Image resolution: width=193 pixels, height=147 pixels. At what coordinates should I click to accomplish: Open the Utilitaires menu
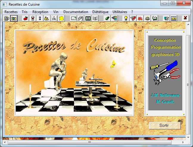click(120, 12)
